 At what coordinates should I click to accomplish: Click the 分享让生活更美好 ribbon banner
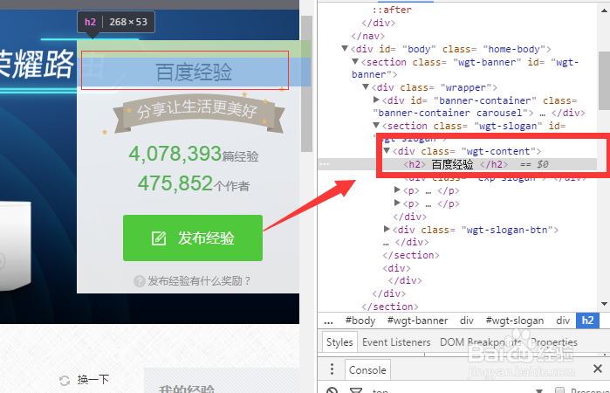(198, 113)
